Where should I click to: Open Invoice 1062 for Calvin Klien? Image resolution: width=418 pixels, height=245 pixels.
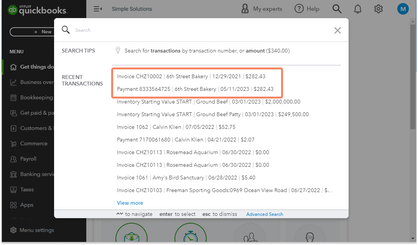(176, 127)
